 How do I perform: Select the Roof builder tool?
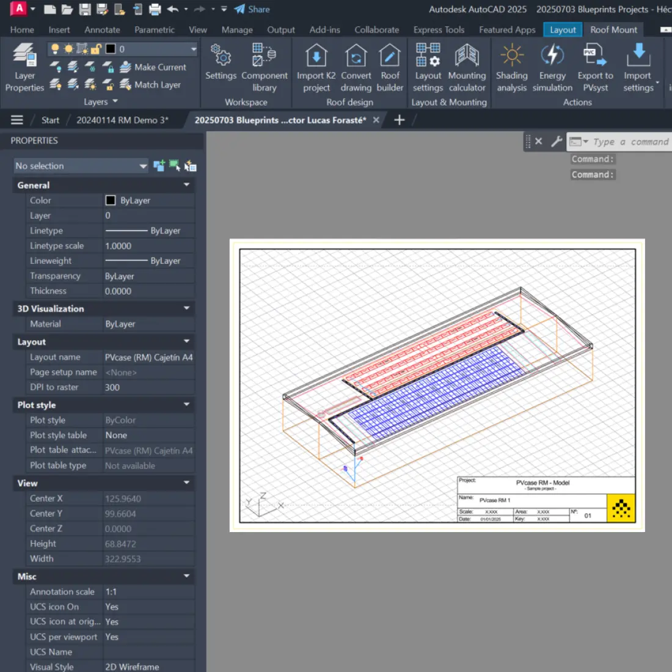click(x=390, y=67)
